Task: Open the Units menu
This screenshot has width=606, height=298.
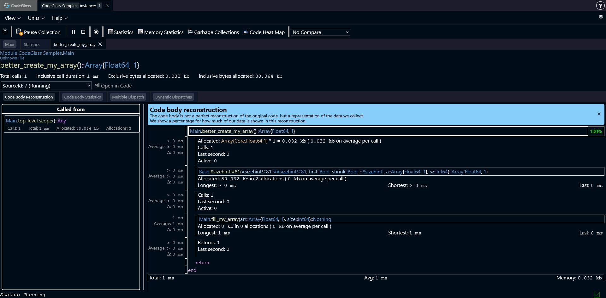Action: (x=36, y=18)
